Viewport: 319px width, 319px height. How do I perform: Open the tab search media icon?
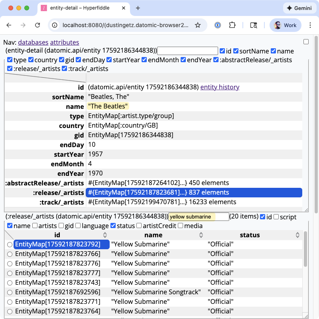[x=254, y=25]
